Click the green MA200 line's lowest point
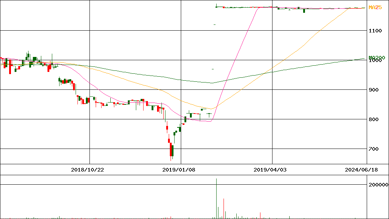The image size is (389, 219). coord(211,83)
